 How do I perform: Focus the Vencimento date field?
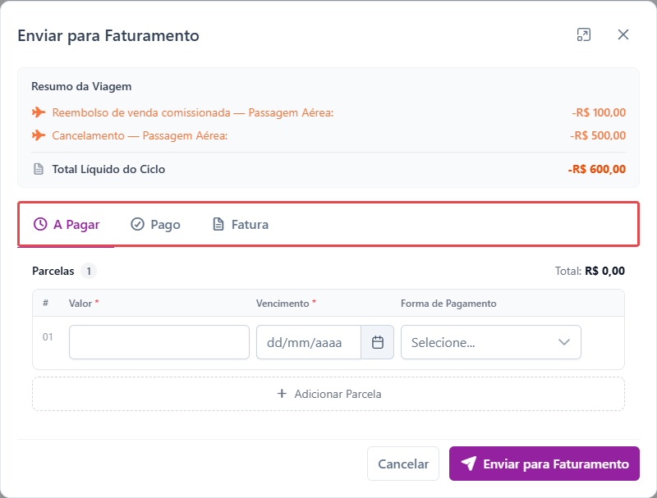[309, 342]
